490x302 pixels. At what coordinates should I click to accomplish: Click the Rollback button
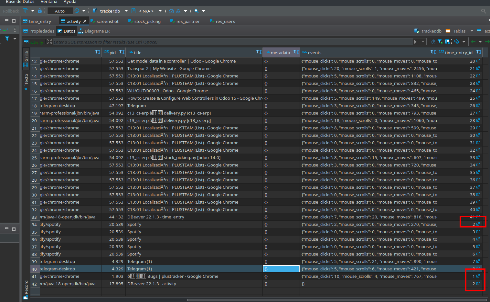coord(11,11)
